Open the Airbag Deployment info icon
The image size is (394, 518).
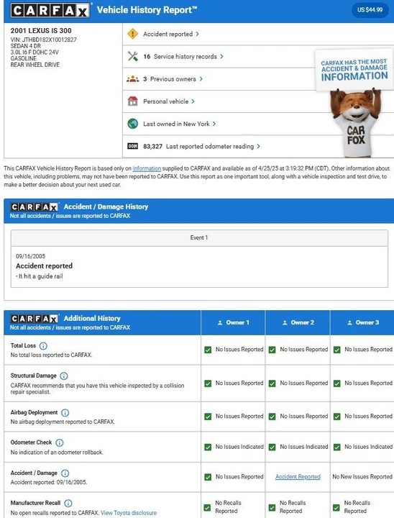(x=65, y=413)
